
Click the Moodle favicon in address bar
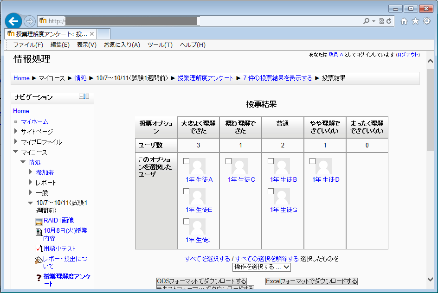point(43,21)
